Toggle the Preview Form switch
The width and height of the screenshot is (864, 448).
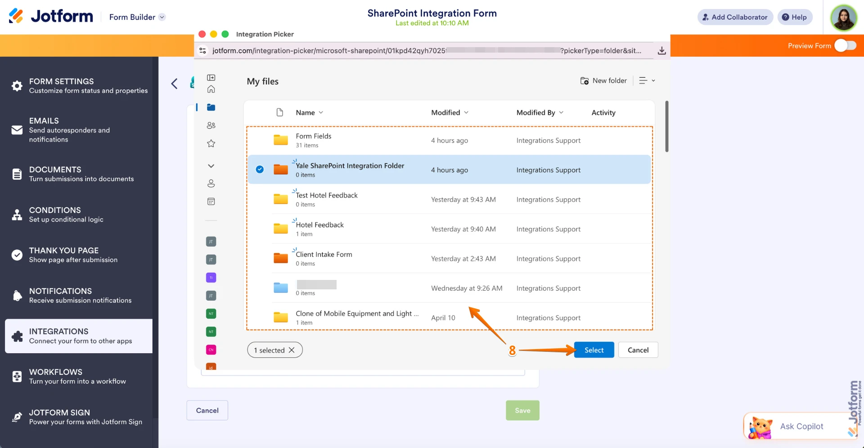click(x=845, y=45)
